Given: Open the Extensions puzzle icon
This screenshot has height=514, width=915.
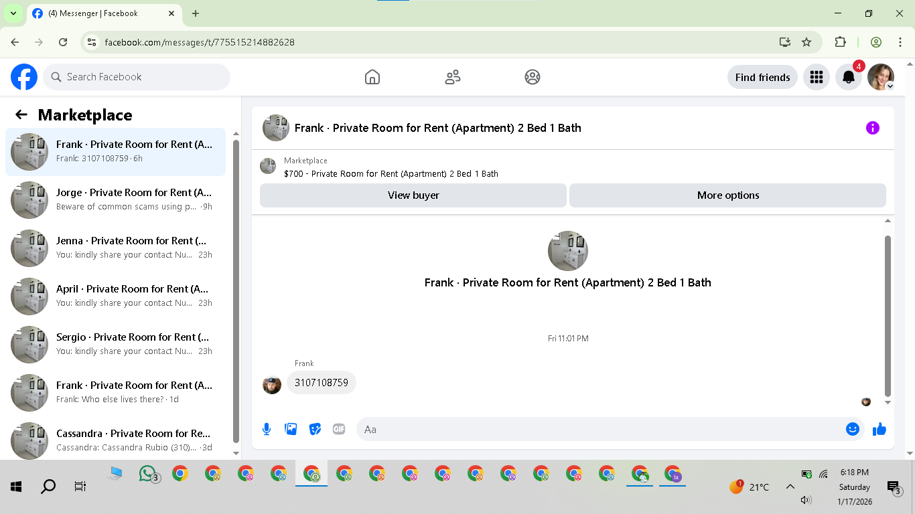Looking at the screenshot, I should click(840, 42).
